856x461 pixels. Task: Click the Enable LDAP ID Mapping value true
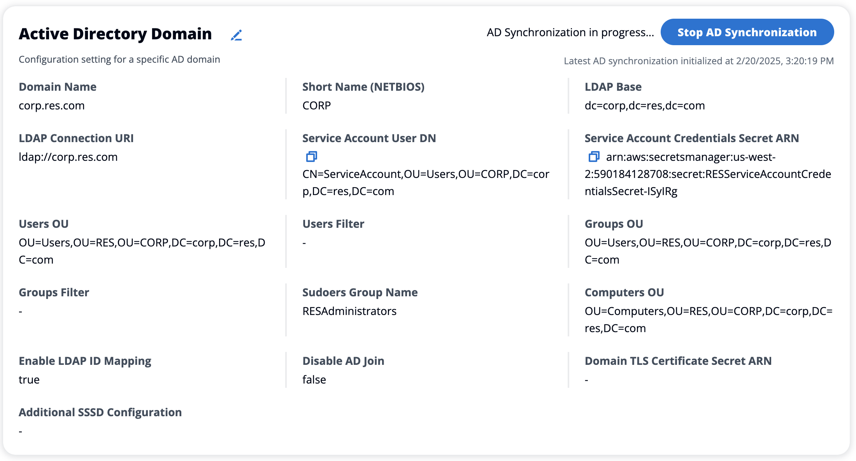29,379
